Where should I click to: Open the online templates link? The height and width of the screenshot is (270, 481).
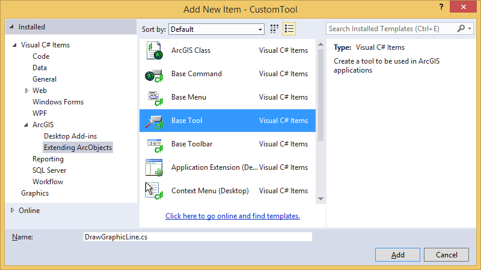click(232, 216)
